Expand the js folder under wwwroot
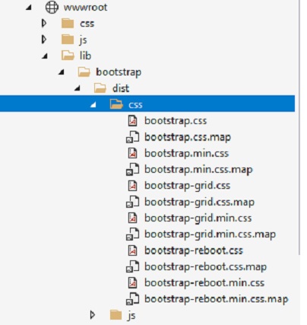This screenshot has height=325, width=307. [x=44, y=40]
